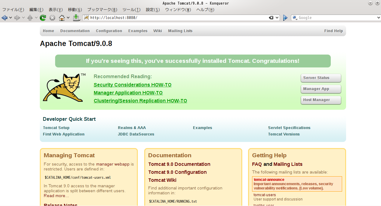
Task: Expand the up-navigation dropdown arrow
Action: [36, 18]
